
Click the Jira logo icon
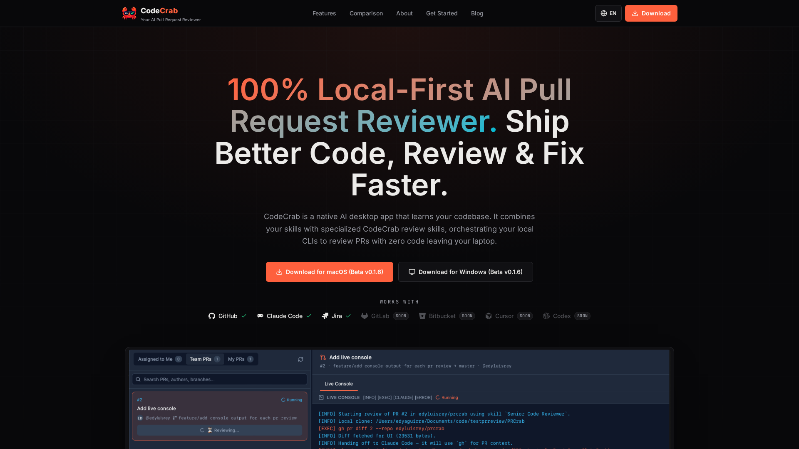[x=325, y=316]
